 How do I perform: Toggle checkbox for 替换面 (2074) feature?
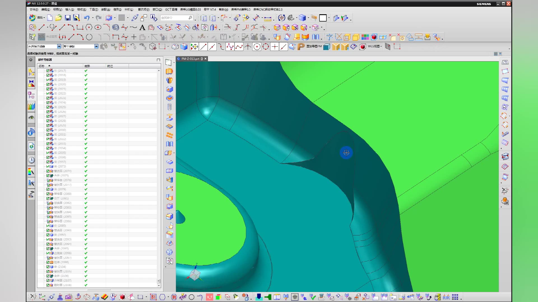[48, 171]
